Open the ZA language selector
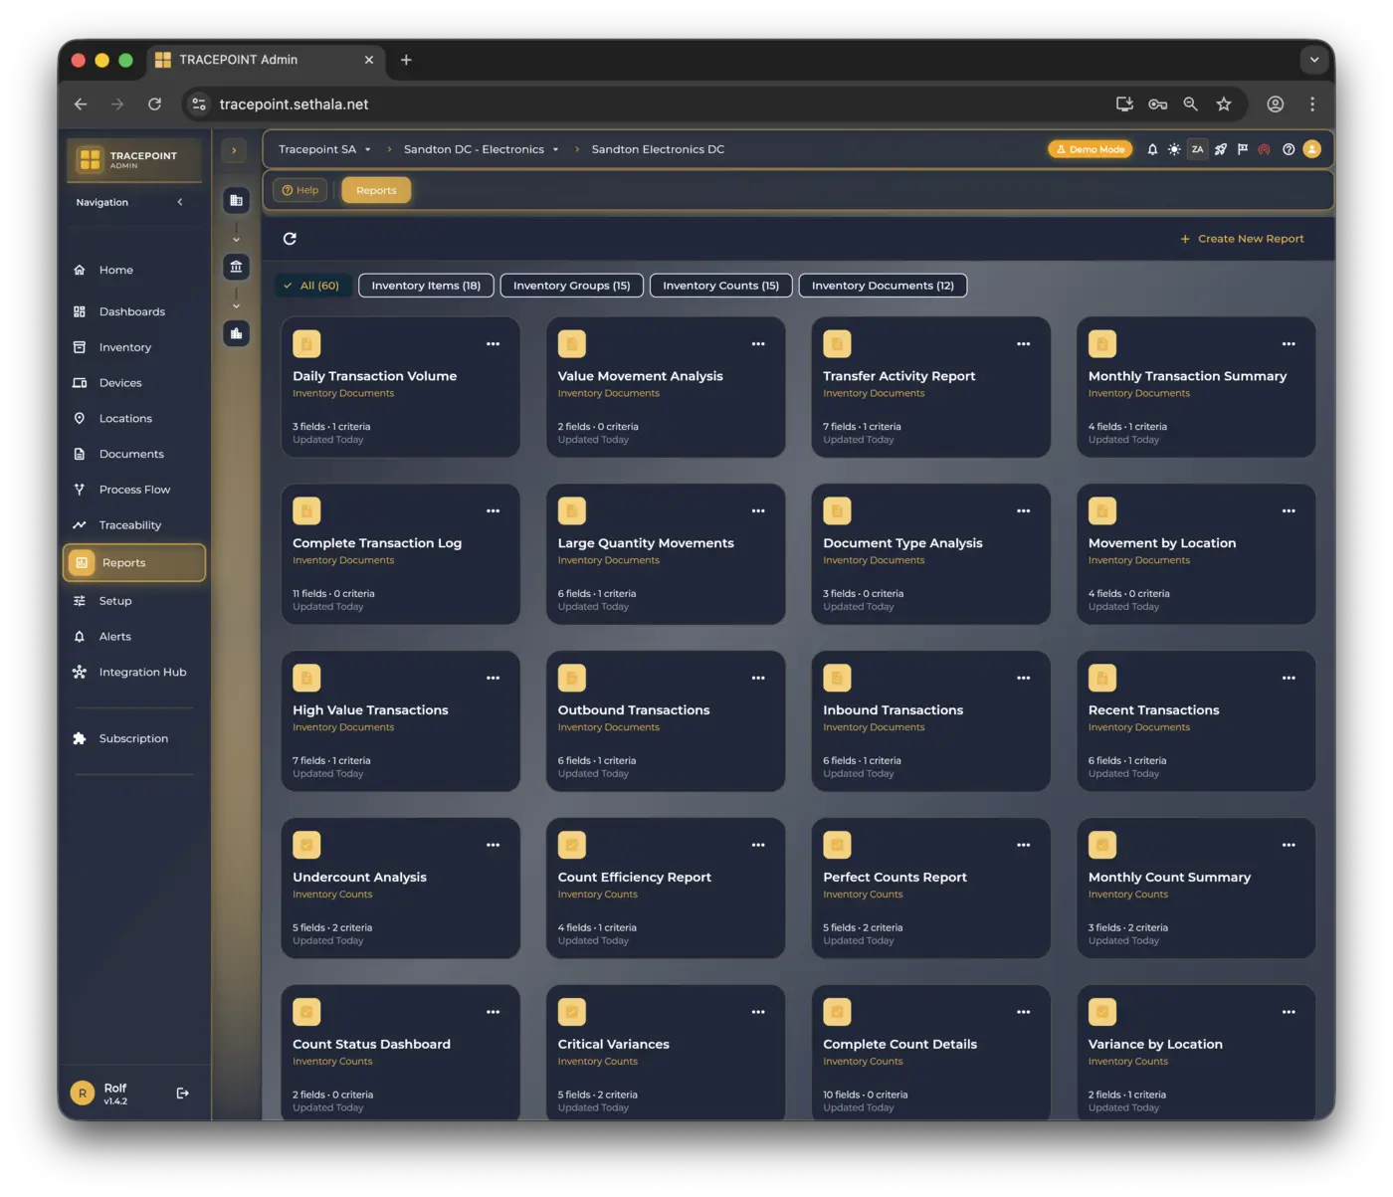This screenshot has width=1393, height=1197. (x=1197, y=149)
